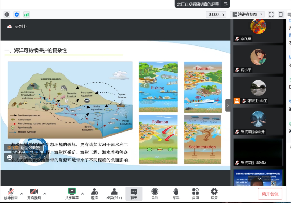The width and height of the screenshot is (291, 203).
Task: Open the 演讲者视图 view dropdown
Action: pos(247,14)
